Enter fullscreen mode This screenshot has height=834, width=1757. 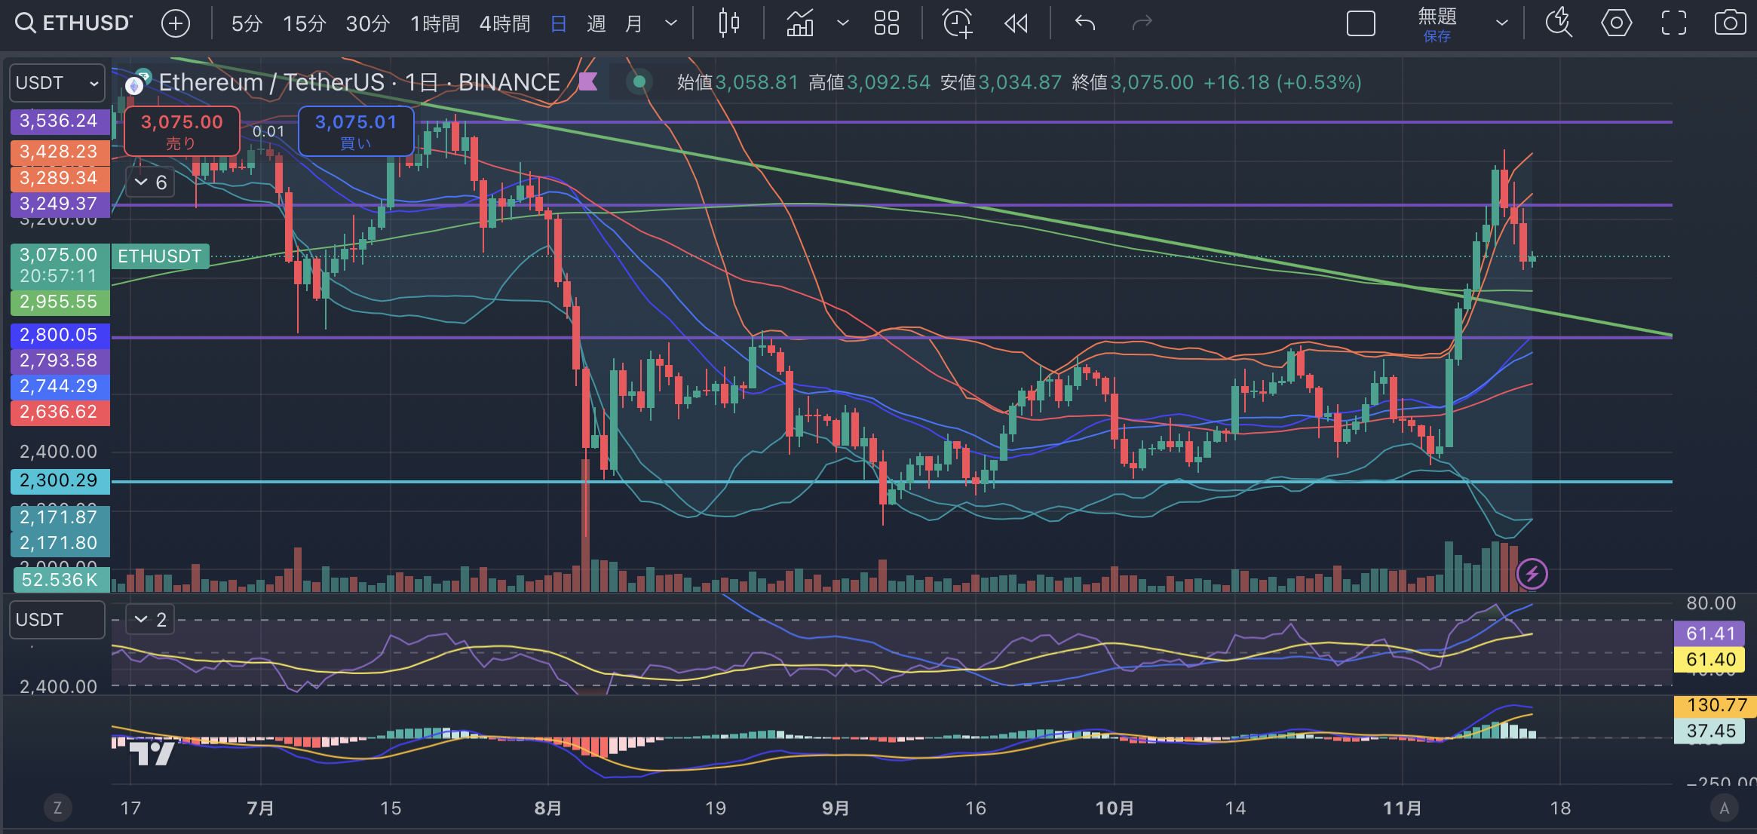1673,23
